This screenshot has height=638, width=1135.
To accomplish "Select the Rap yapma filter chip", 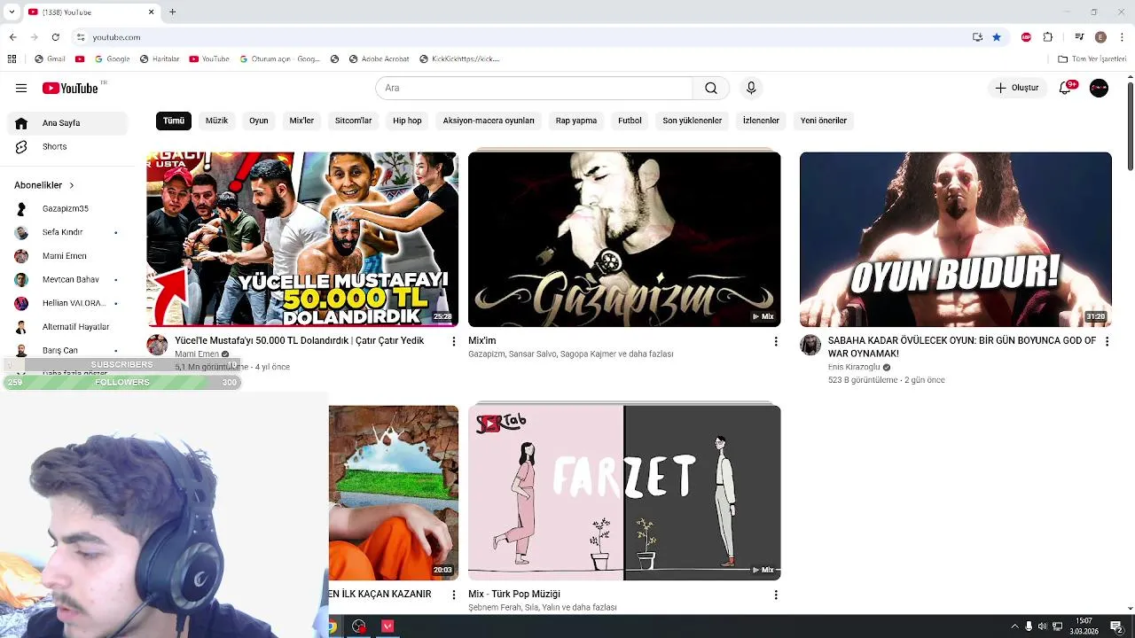I will coord(576,121).
